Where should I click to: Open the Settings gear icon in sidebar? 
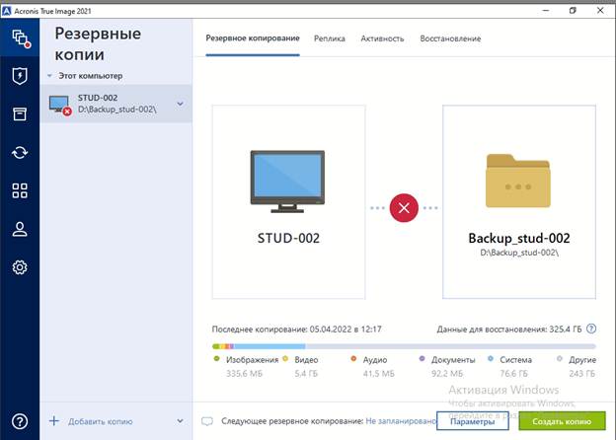[x=20, y=267]
